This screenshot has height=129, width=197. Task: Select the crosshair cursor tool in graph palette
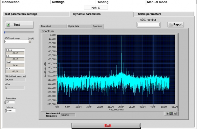[167, 114]
